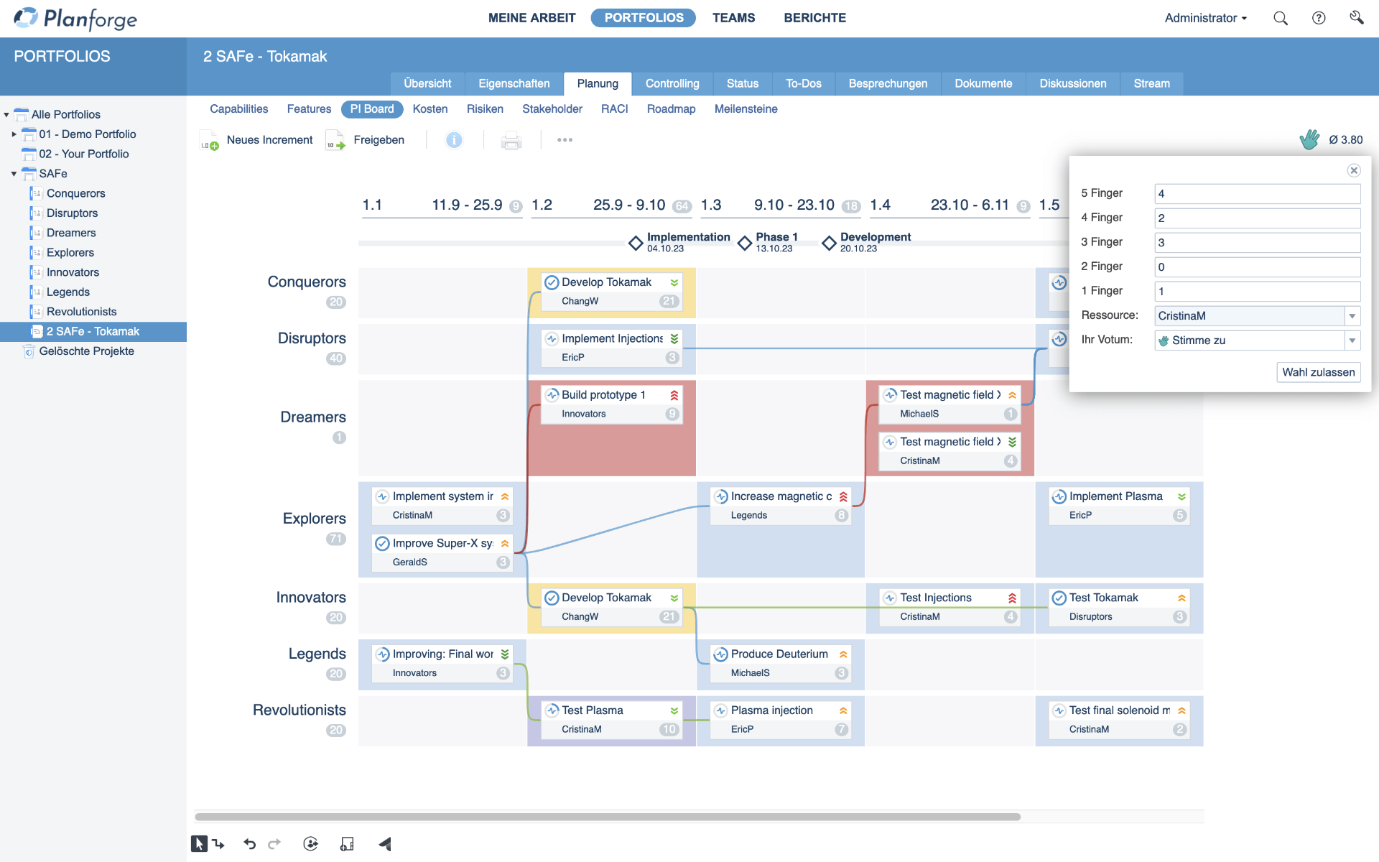Viewport: 1379px width, 862px height.
Task: Select the arrow pointer tool at the bottom
Action: (x=199, y=844)
